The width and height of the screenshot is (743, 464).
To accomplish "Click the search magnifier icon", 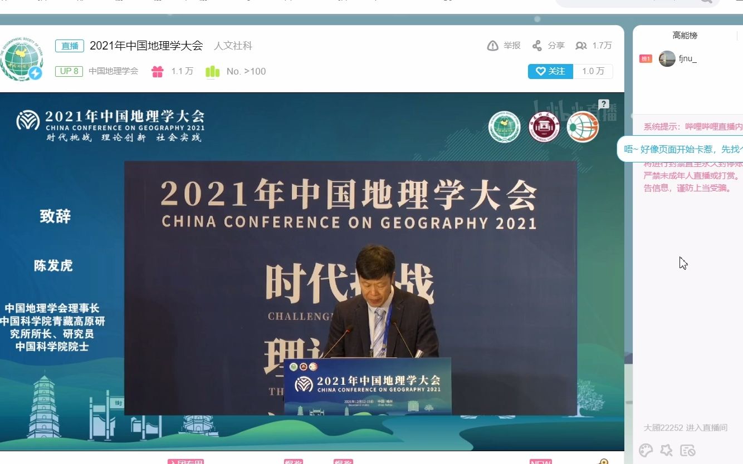I will pyautogui.click(x=706, y=2).
